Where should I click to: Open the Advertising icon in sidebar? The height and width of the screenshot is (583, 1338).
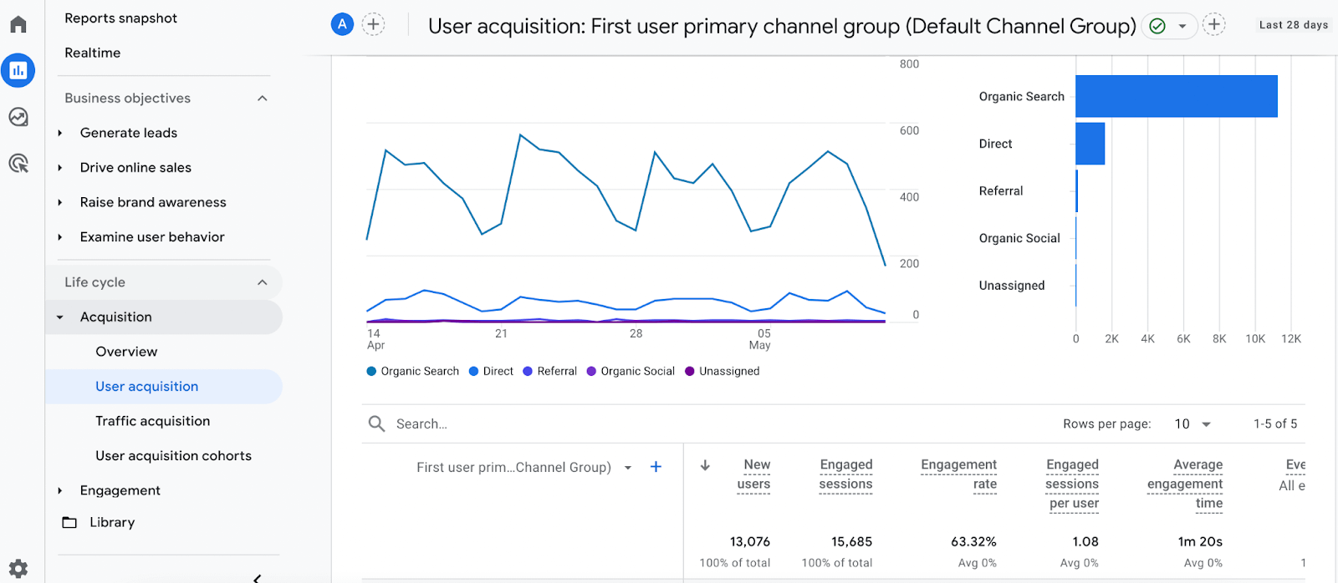pos(18,164)
